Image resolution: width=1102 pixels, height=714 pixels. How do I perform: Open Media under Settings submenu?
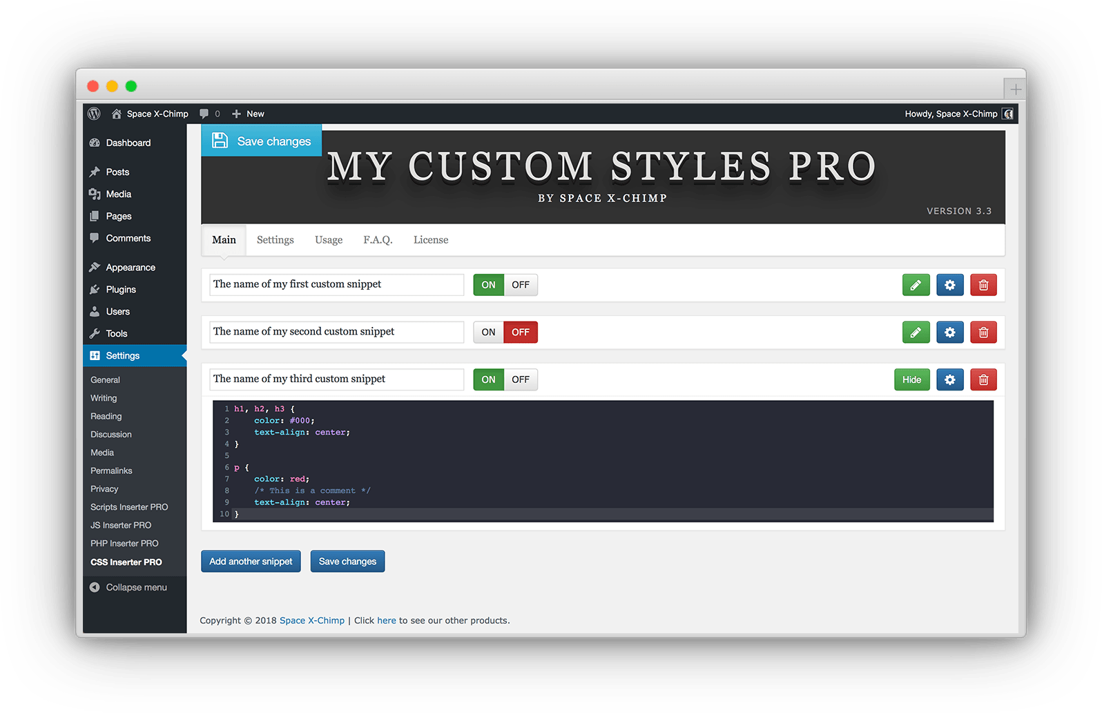(x=102, y=453)
